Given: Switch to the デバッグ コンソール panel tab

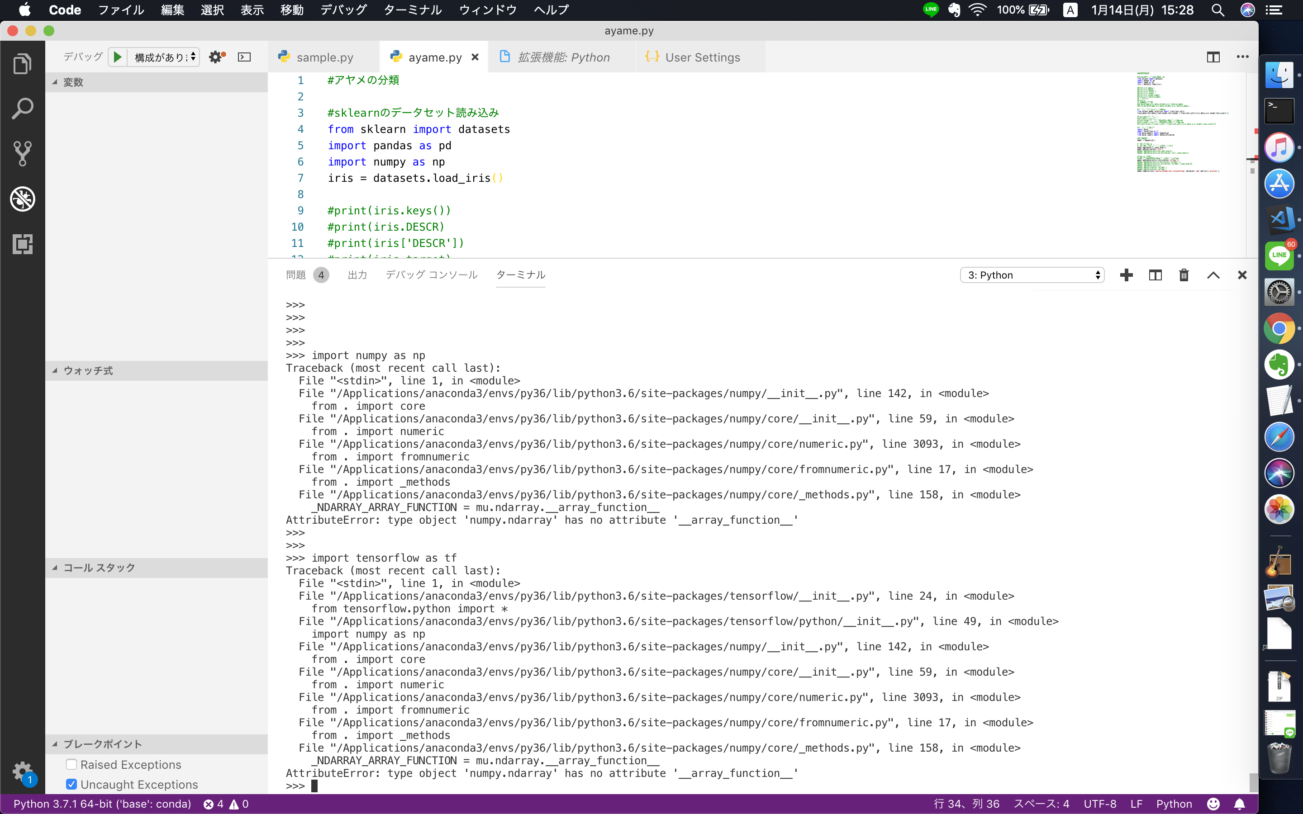Looking at the screenshot, I should pos(431,274).
